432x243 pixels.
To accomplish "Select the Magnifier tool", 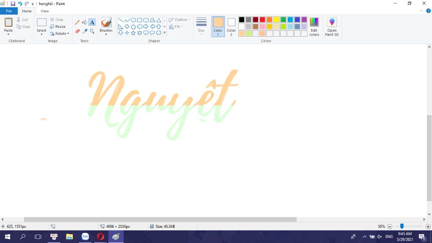I will (x=92, y=31).
